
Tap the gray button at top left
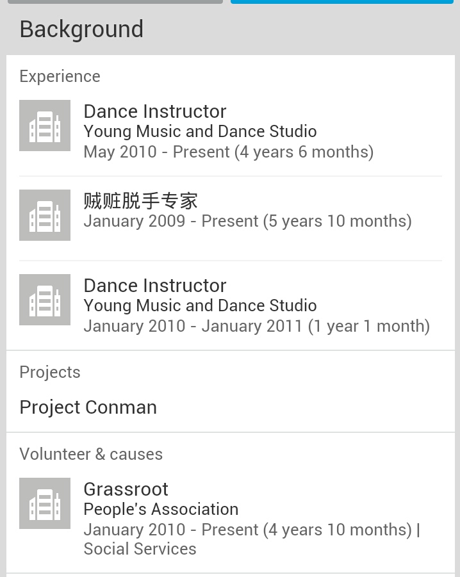coord(115,1)
